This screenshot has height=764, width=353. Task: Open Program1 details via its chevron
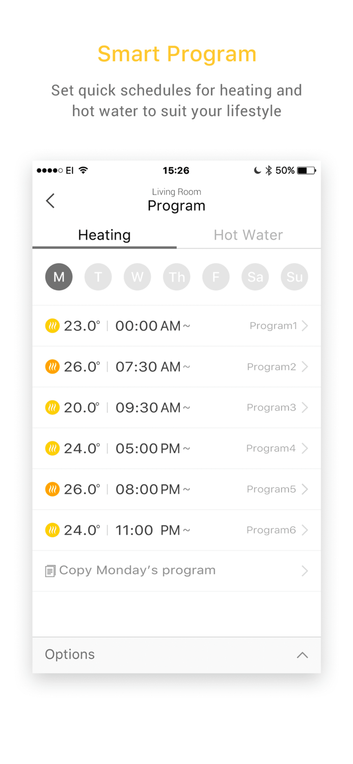pos(305,325)
